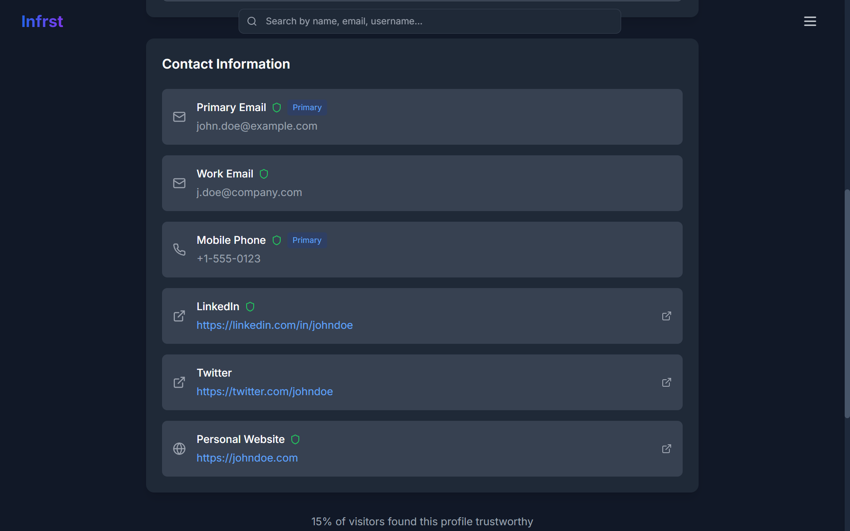850x531 pixels.
Task: Click the Primary badge on Primary Email
Action: point(307,108)
